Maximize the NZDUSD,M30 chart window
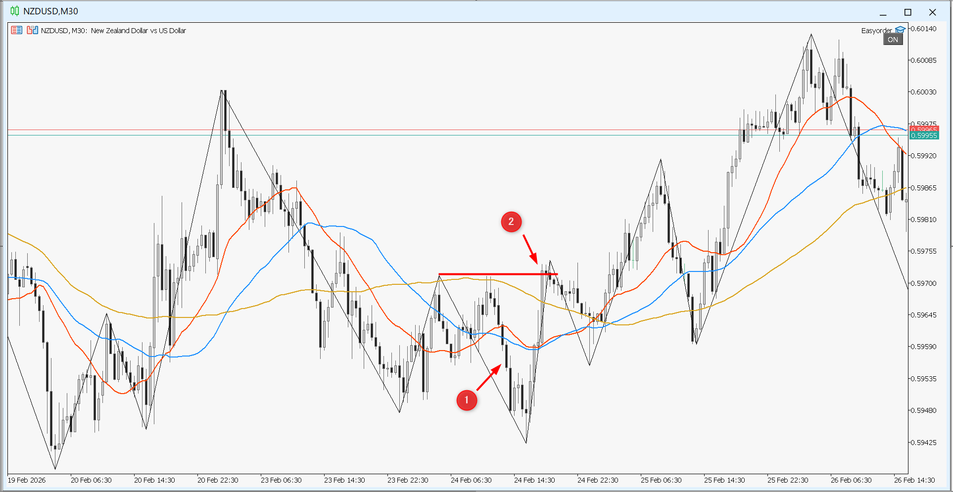The width and height of the screenshot is (953, 492). [x=907, y=12]
